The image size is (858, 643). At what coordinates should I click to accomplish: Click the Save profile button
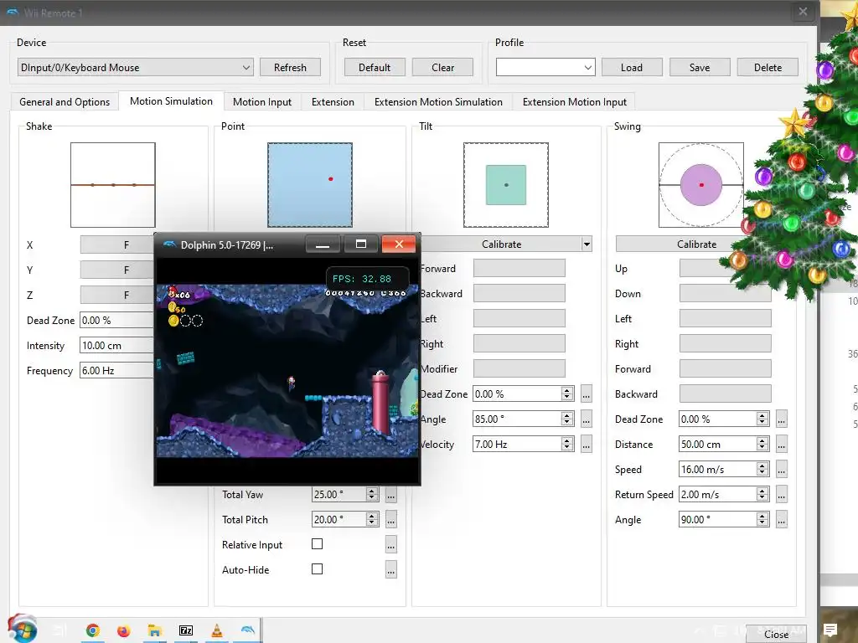tap(700, 67)
